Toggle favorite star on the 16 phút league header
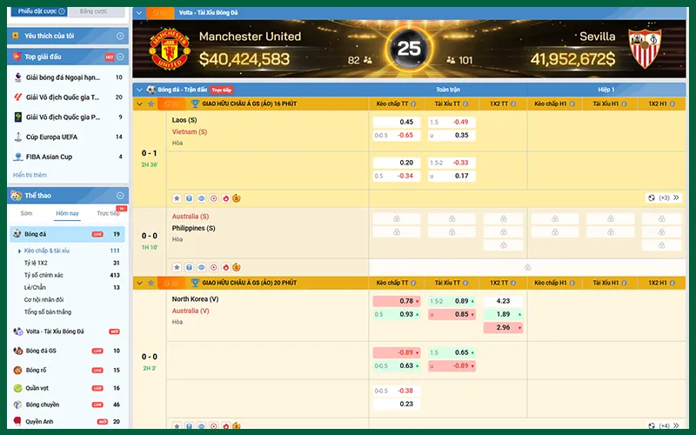 pyautogui.click(x=151, y=104)
